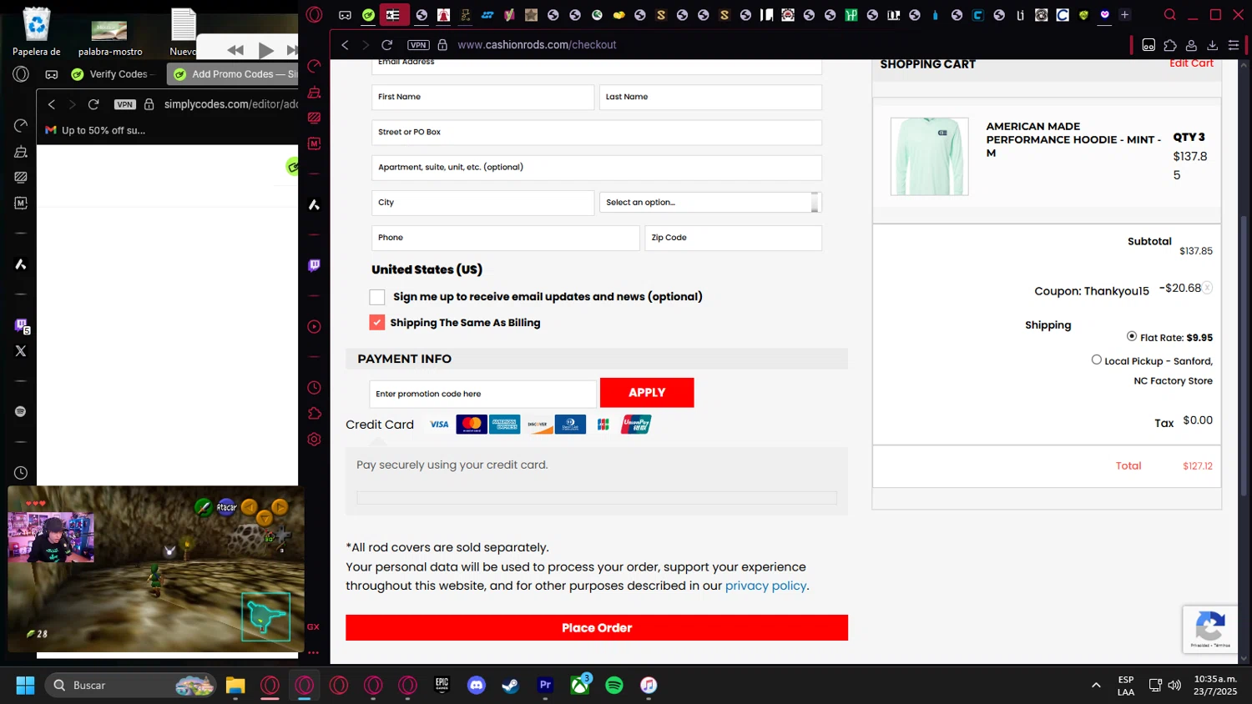
Task: Open Spotify from taskbar
Action: click(614, 686)
